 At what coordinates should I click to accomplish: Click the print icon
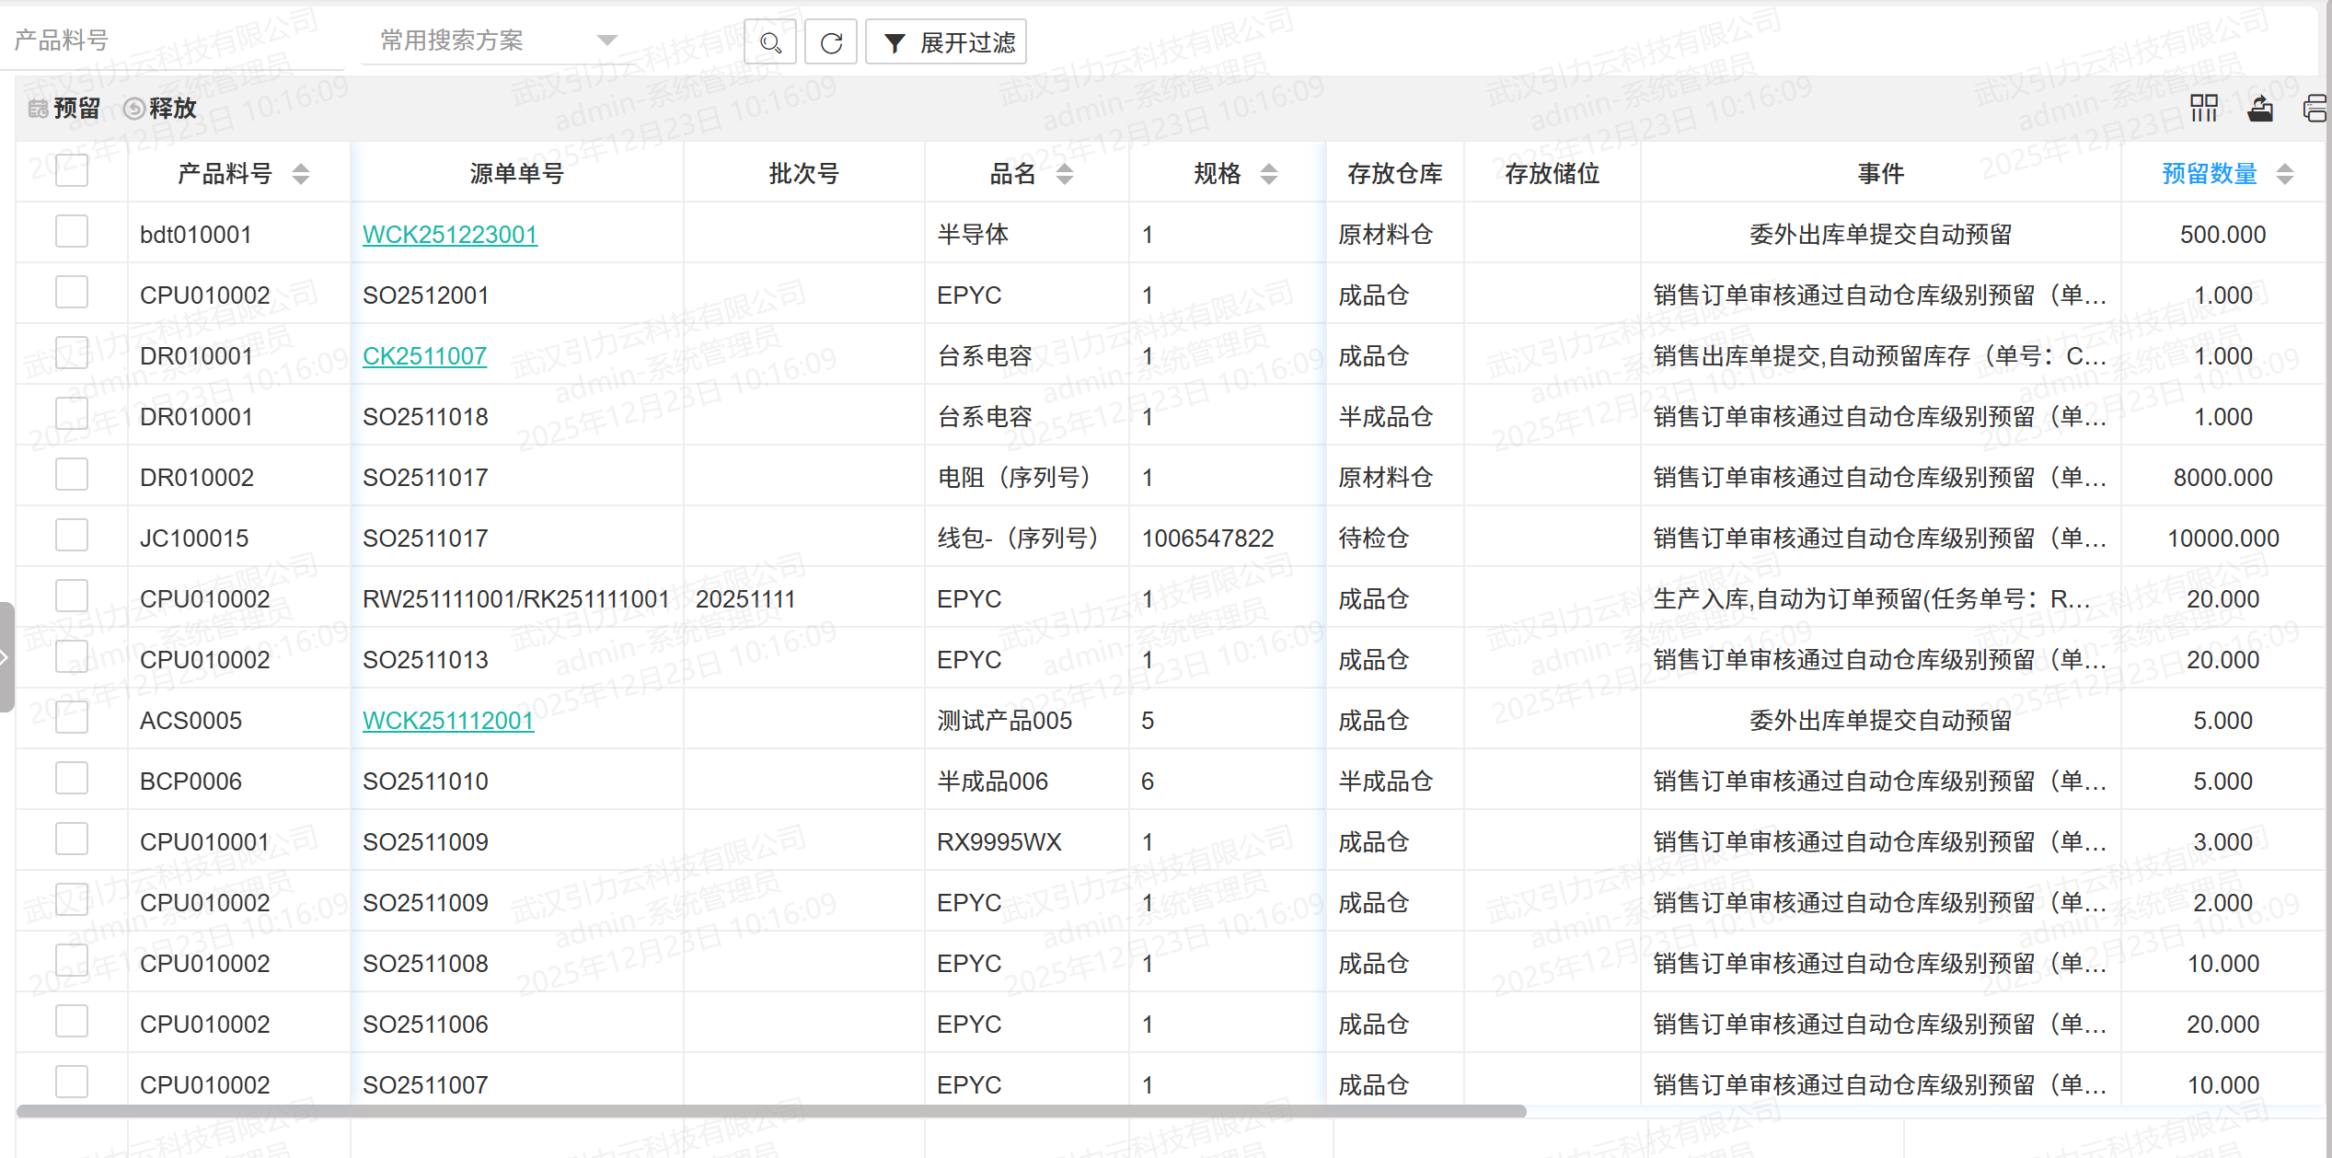coord(2315,109)
